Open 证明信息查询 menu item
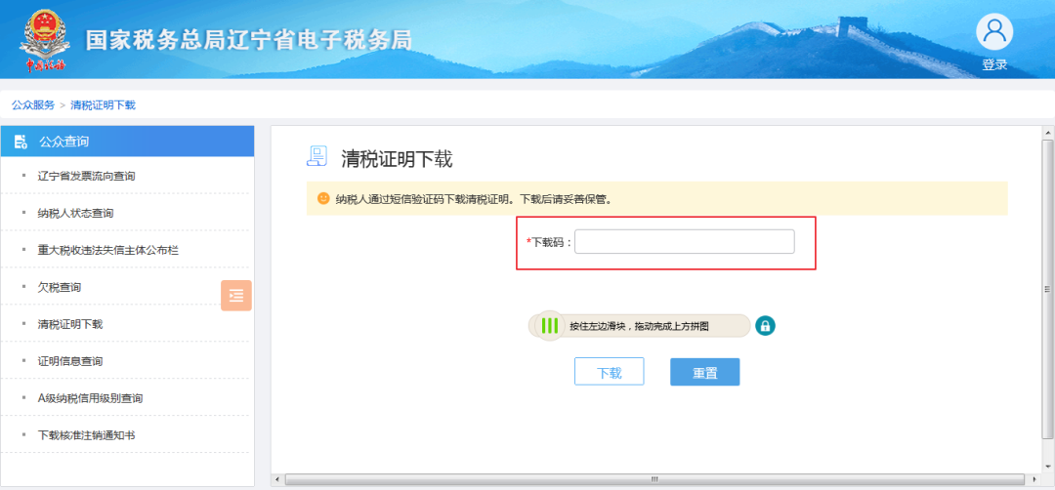Viewport: 1055px width, 490px height. (70, 361)
